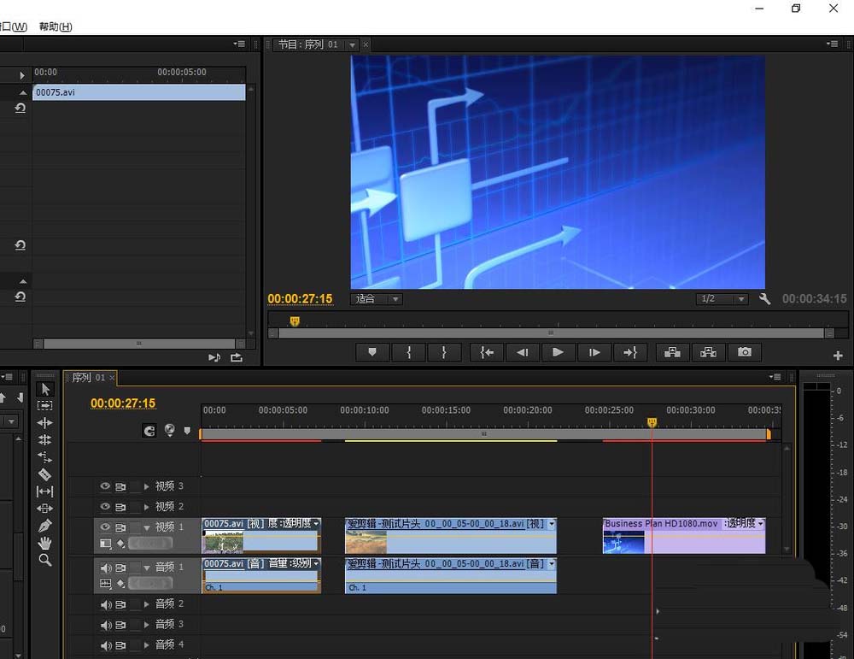854x659 pixels.
Task: Click the program monitor playhead marker
Action: point(295,321)
